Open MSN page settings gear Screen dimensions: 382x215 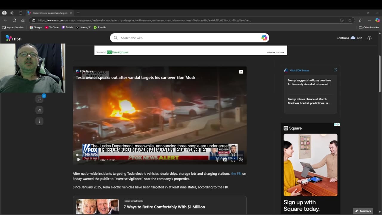pos(369,38)
